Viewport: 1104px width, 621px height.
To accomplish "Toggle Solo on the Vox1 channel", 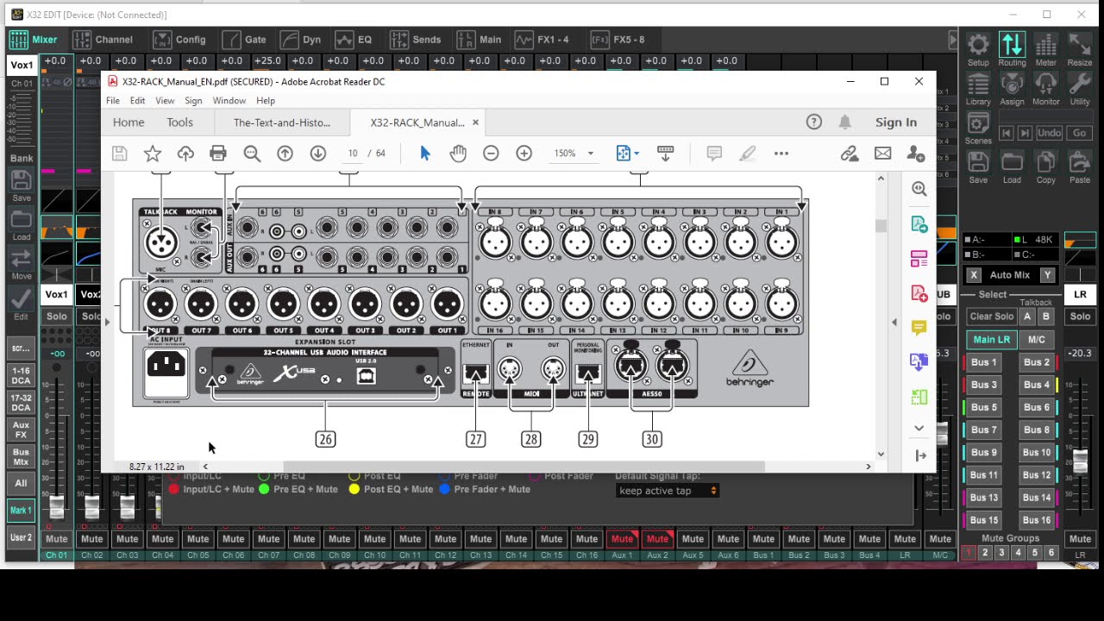I will (x=56, y=317).
